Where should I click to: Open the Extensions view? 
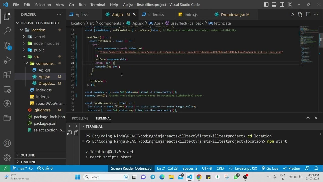pyautogui.click(x=7, y=75)
